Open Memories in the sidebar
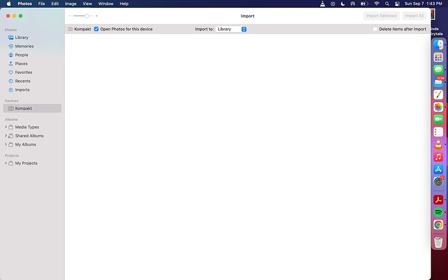 pos(32,46)
